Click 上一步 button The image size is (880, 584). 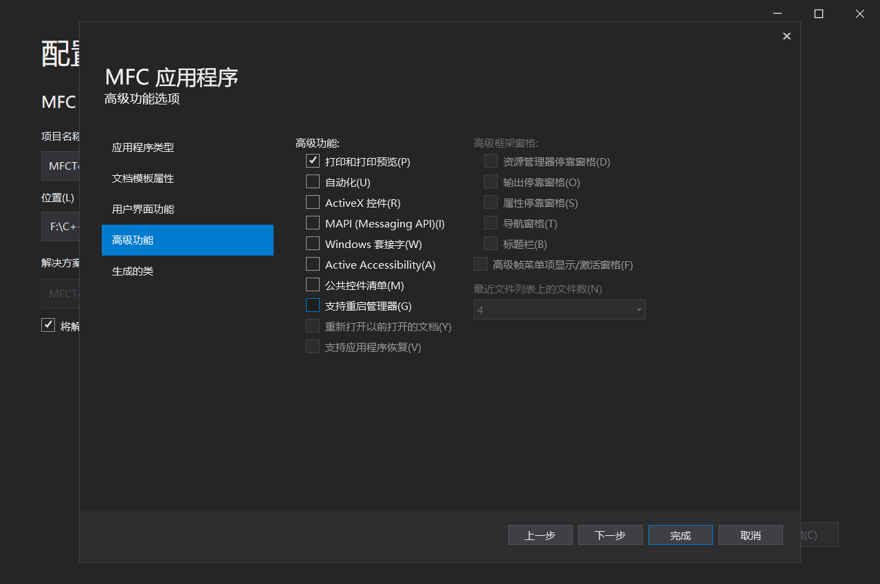click(x=540, y=535)
